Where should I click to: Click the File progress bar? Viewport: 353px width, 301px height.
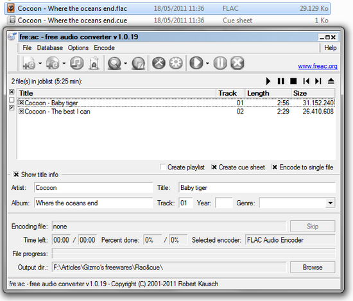[194, 254]
